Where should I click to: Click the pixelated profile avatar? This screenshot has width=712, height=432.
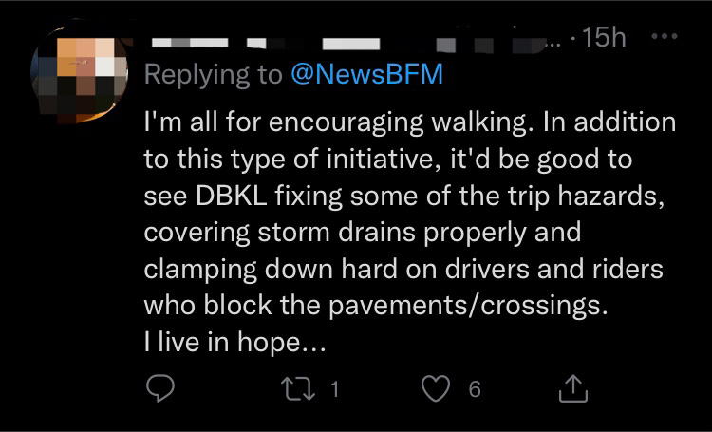[80, 74]
